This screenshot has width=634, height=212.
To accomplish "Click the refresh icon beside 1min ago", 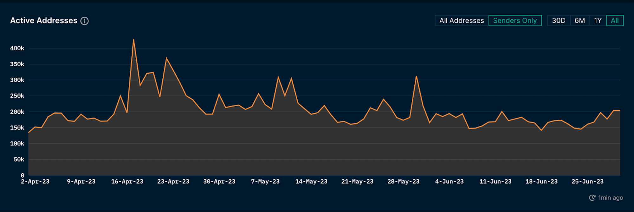I will click(x=592, y=198).
